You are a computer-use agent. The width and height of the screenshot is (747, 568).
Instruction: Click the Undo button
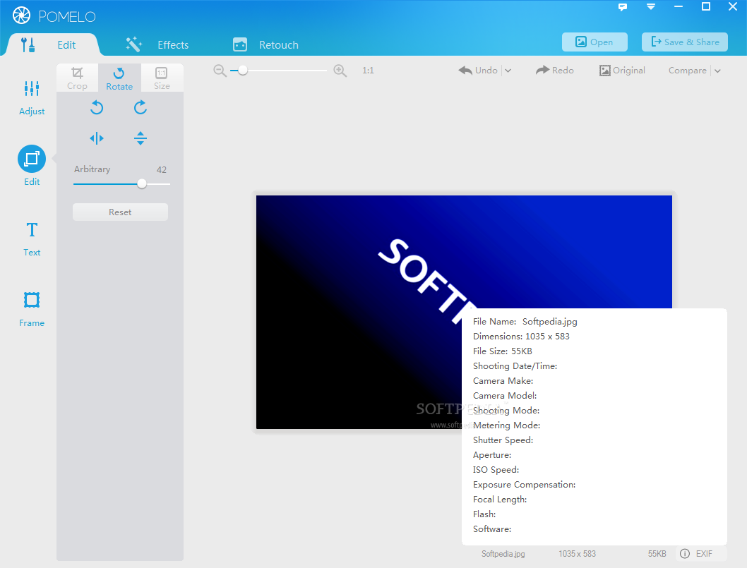click(x=478, y=71)
